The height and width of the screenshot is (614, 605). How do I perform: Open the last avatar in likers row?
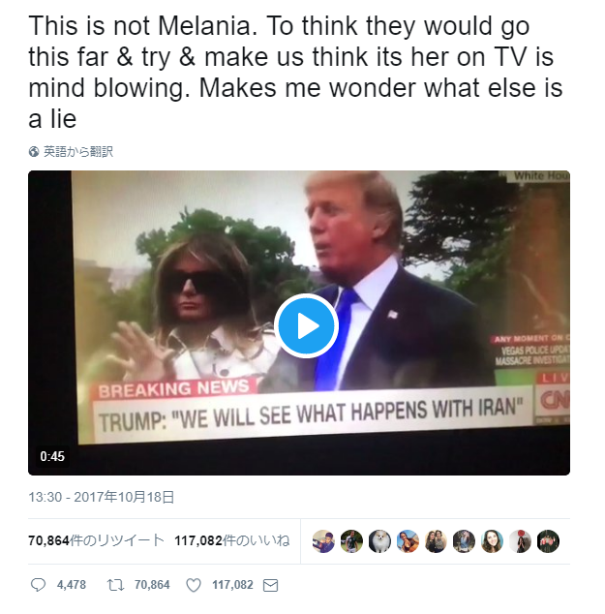(x=548, y=541)
